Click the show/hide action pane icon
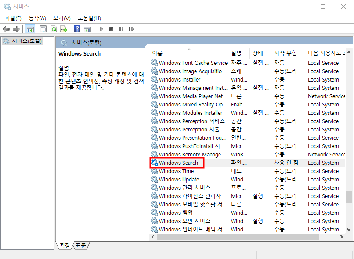Viewport: 354px width, 259px height. pos(87,29)
